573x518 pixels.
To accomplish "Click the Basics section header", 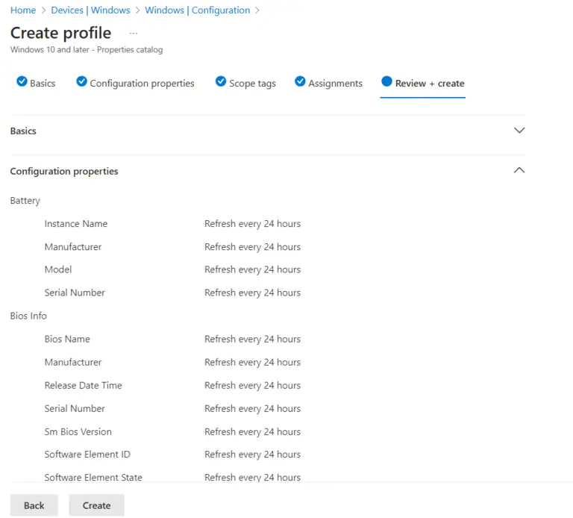I will [23, 131].
